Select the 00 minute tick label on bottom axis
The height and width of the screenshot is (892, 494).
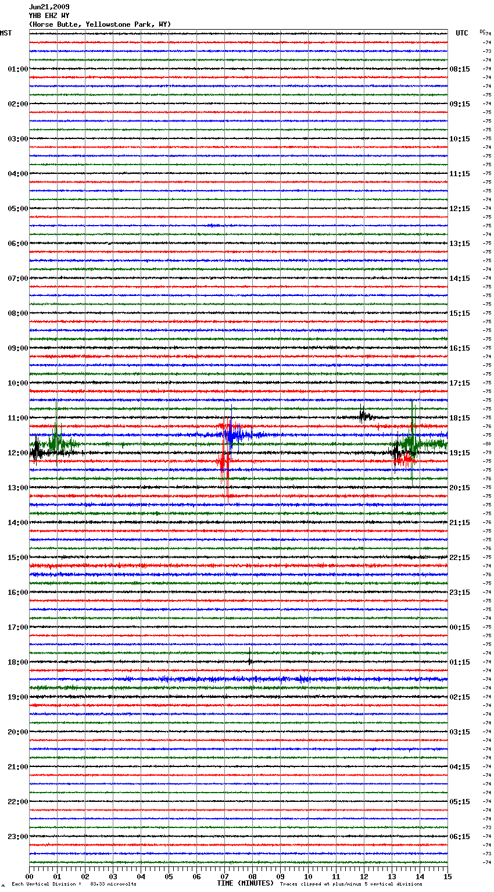29,876
